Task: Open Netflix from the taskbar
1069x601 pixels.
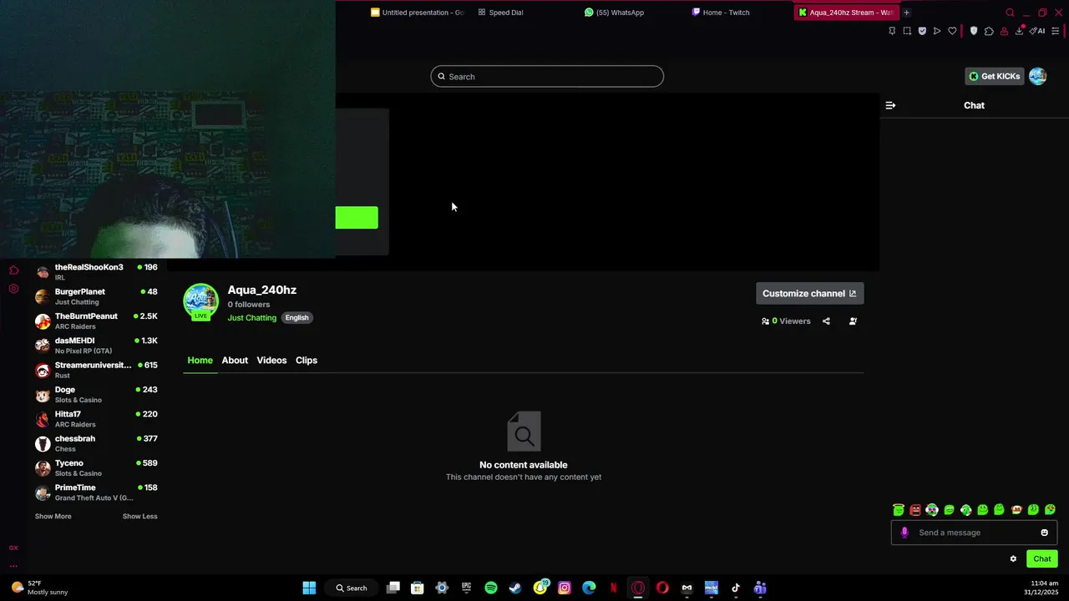Action: [614, 588]
